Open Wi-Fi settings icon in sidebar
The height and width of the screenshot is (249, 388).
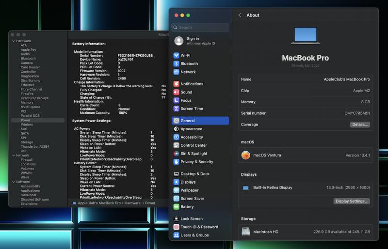[x=176, y=55]
